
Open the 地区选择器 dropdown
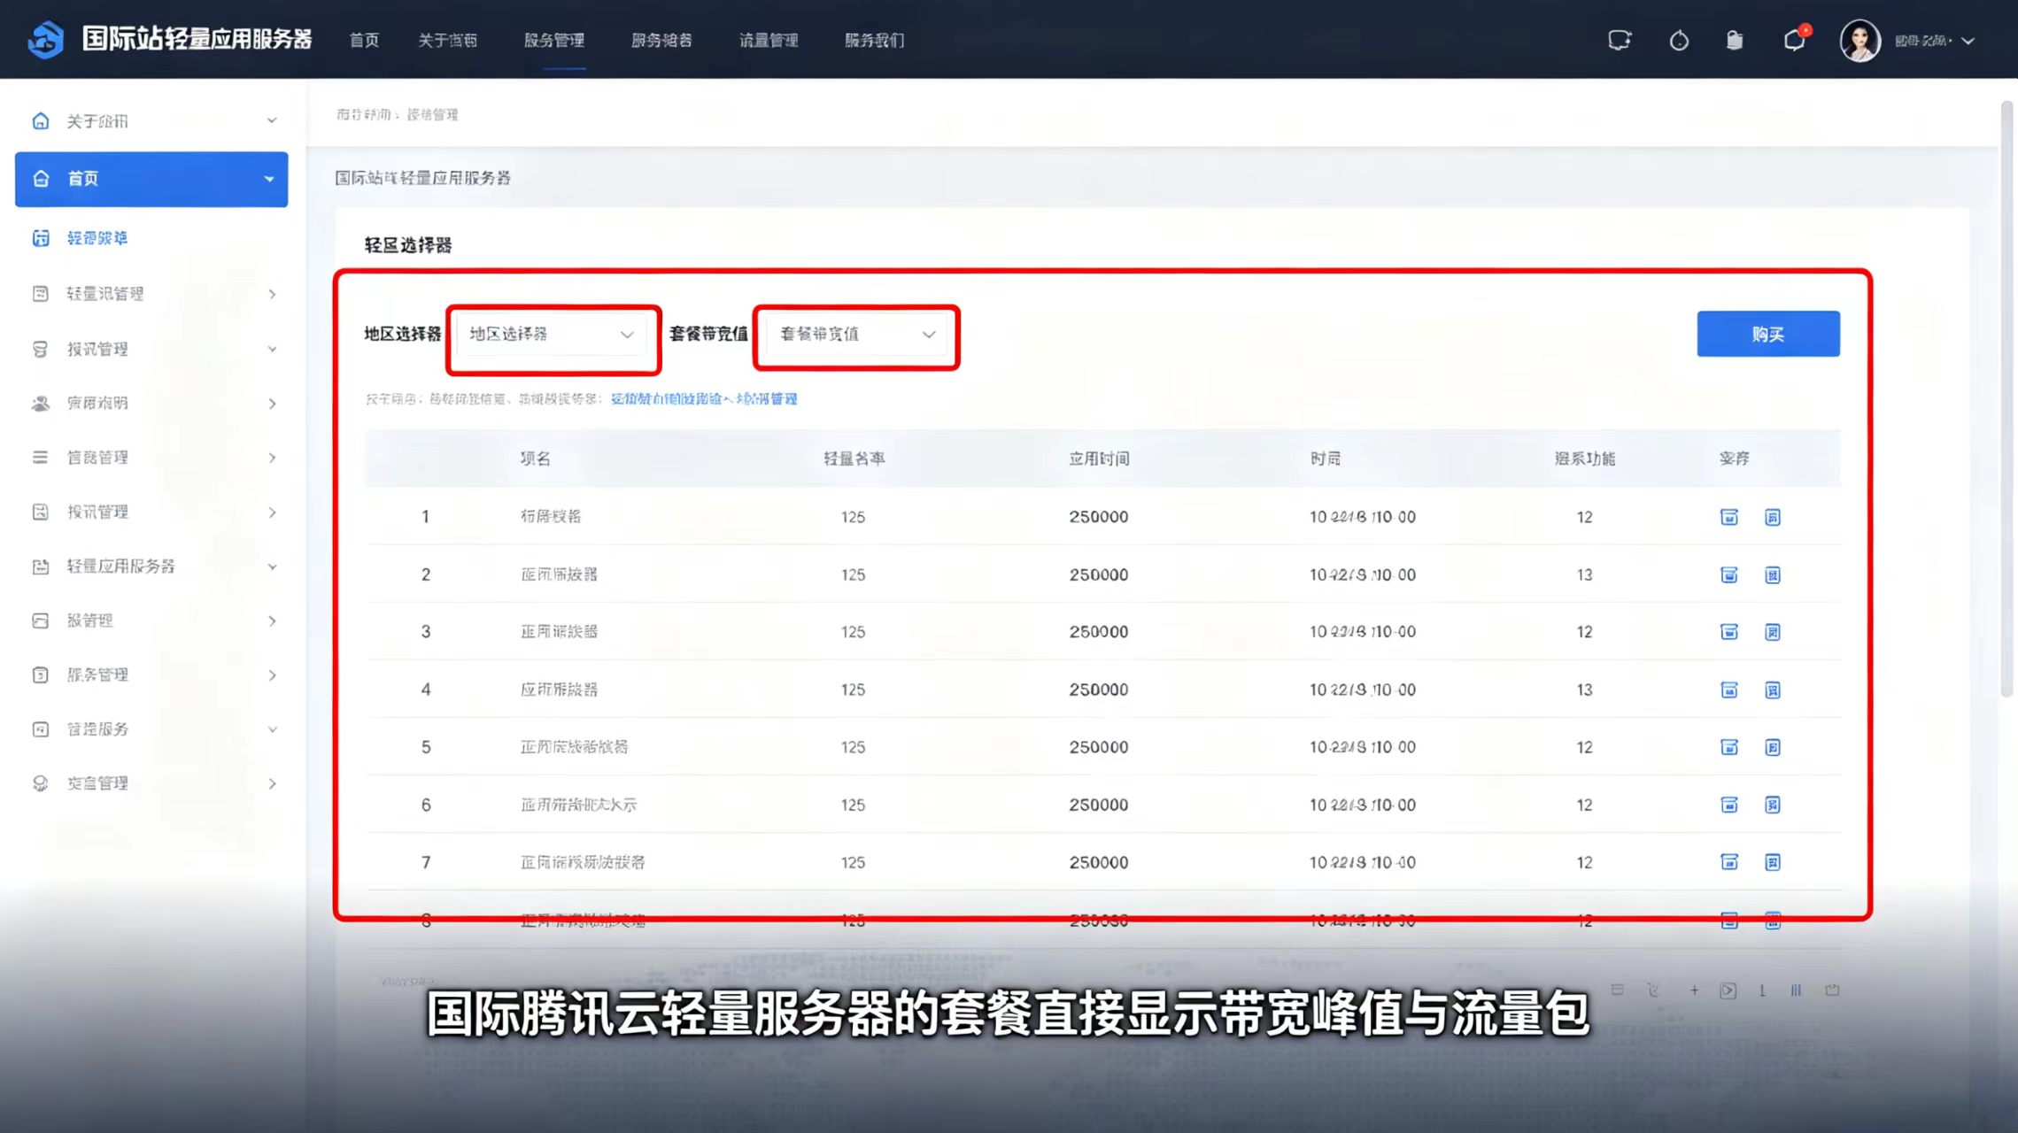(553, 335)
